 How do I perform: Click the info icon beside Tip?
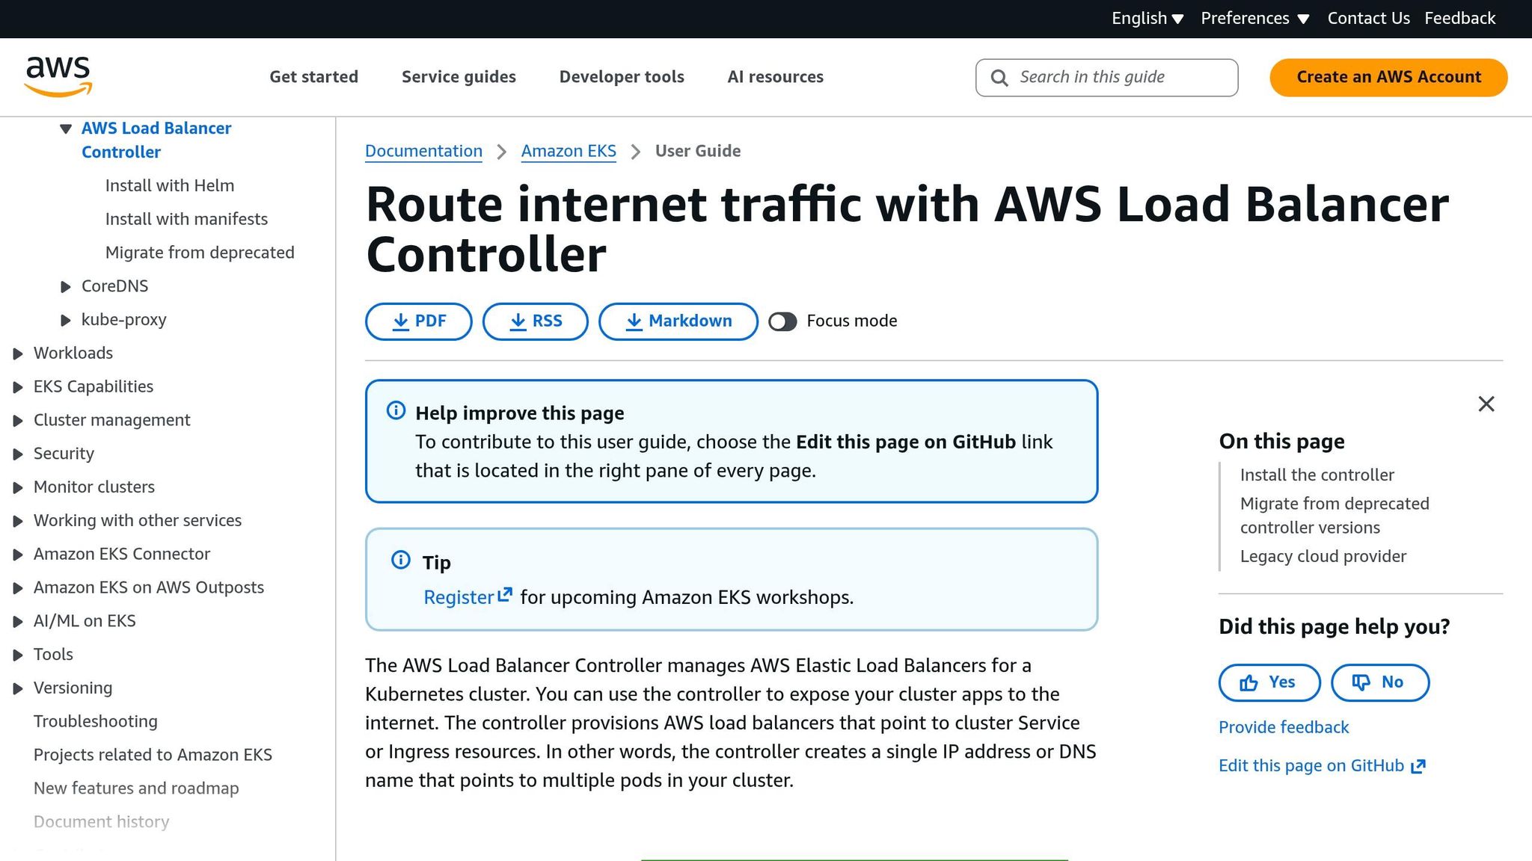point(401,560)
